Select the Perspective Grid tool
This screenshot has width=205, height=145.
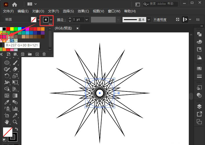pos(15,89)
